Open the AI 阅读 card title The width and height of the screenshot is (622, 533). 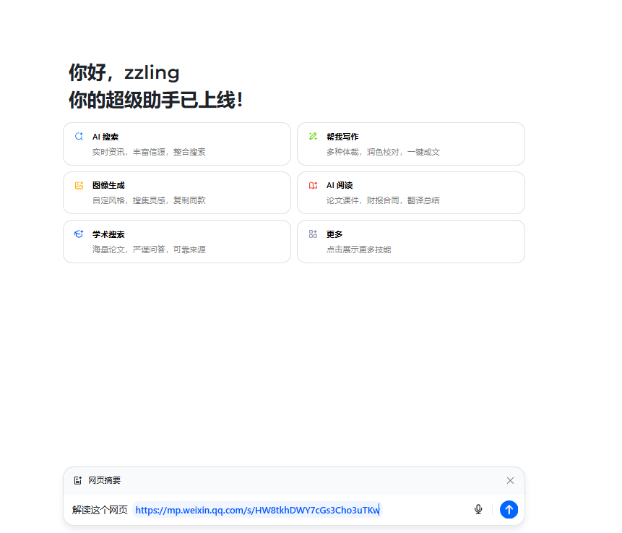click(x=340, y=185)
